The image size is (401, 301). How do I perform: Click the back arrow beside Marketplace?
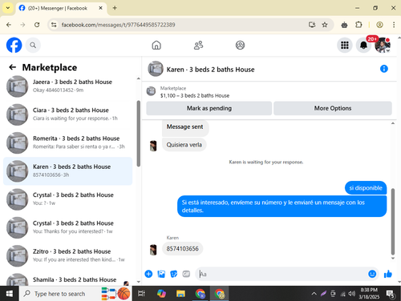(x=12, y=67)
